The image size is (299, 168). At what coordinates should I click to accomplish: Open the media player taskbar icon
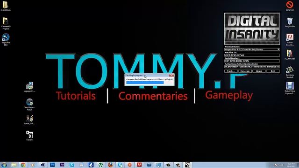[33, 165]
